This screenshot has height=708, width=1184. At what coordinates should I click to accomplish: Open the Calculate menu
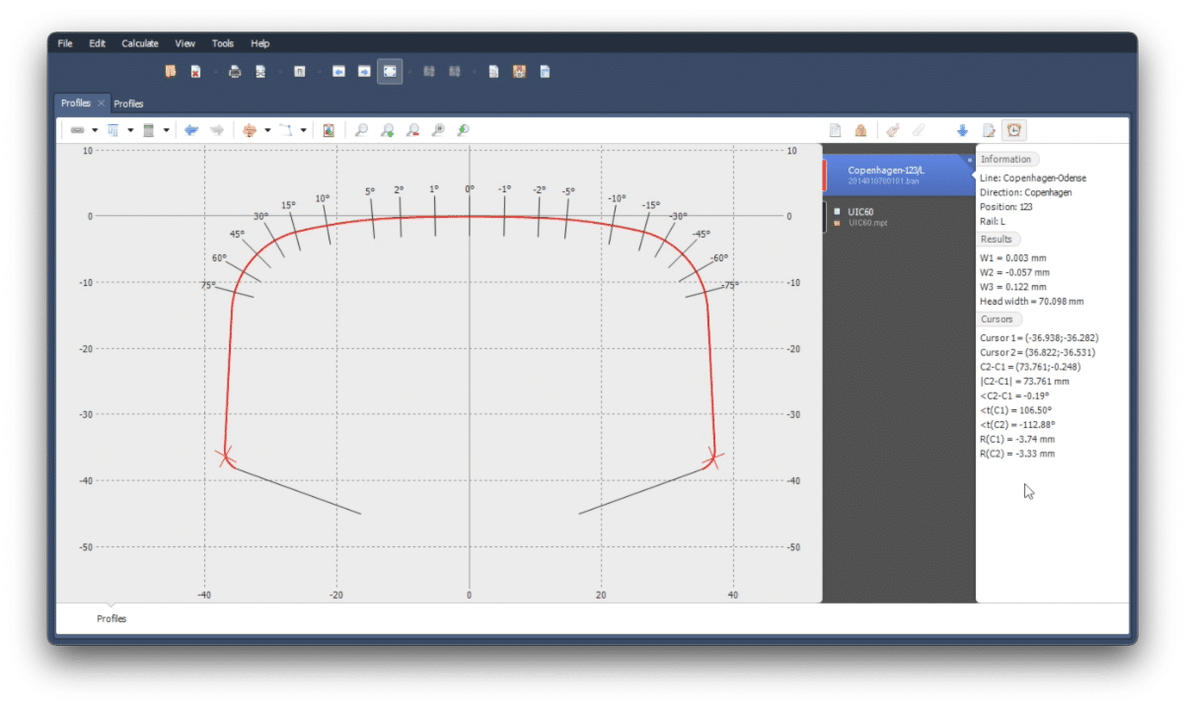click(x=140, y=43)
